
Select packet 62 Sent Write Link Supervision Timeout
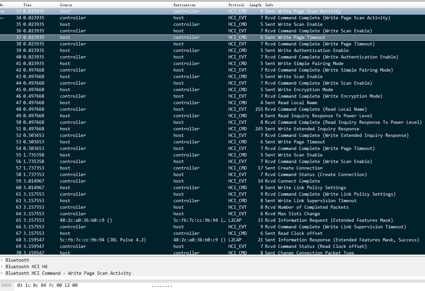coord(212,201)
